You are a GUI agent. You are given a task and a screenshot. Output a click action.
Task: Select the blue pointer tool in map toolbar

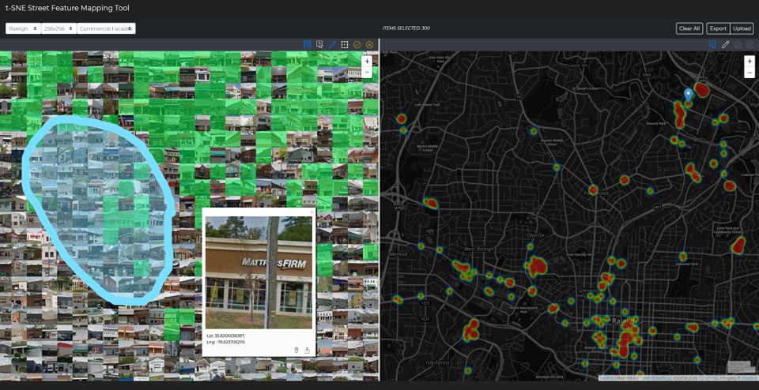(x=712, y=44)
